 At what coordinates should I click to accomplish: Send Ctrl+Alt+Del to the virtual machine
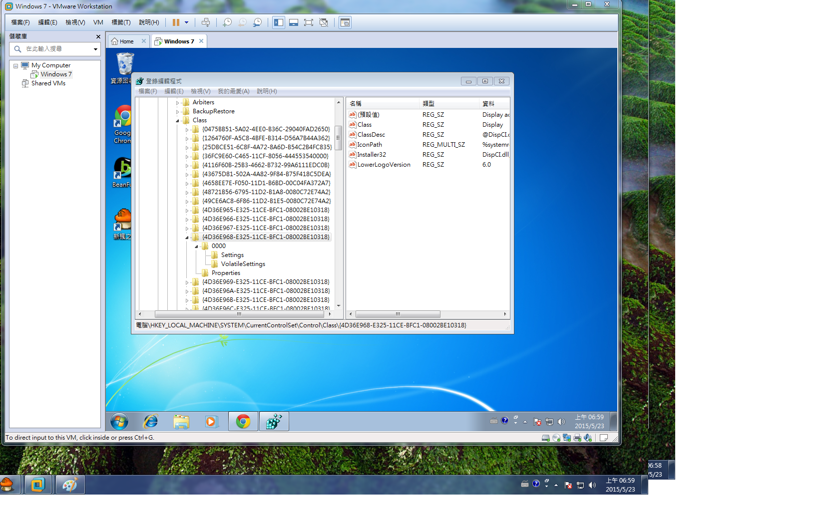206,22
